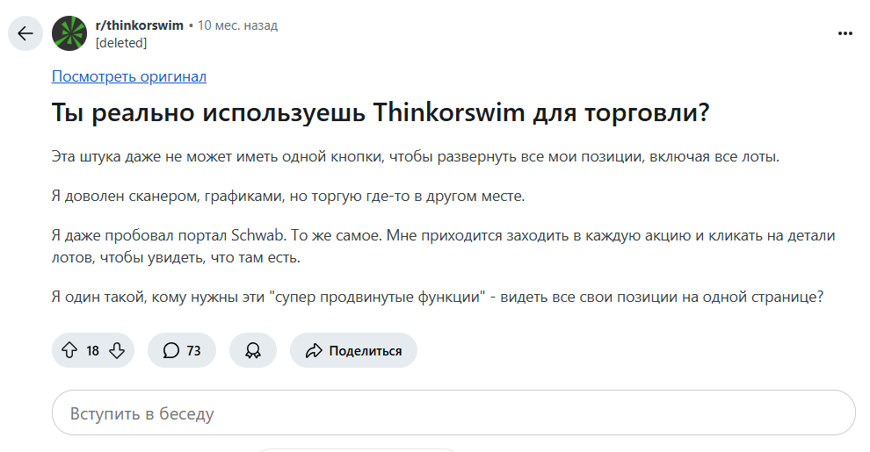This screenshot has height=452, width=870.
Task: Click the 'Поделиться' share button
Action: (353, 350)
